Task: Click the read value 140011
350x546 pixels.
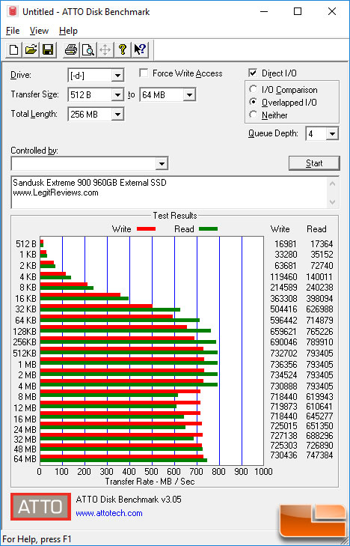Action: (x=320, y=277)
